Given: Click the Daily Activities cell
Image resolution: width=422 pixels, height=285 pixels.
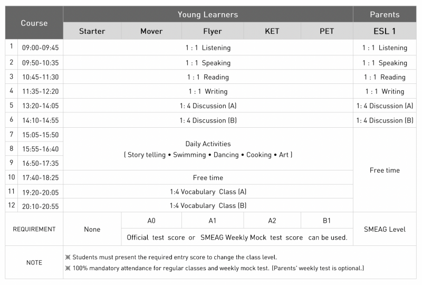Looking at the screenshot, I should click(x=208, y=149).
